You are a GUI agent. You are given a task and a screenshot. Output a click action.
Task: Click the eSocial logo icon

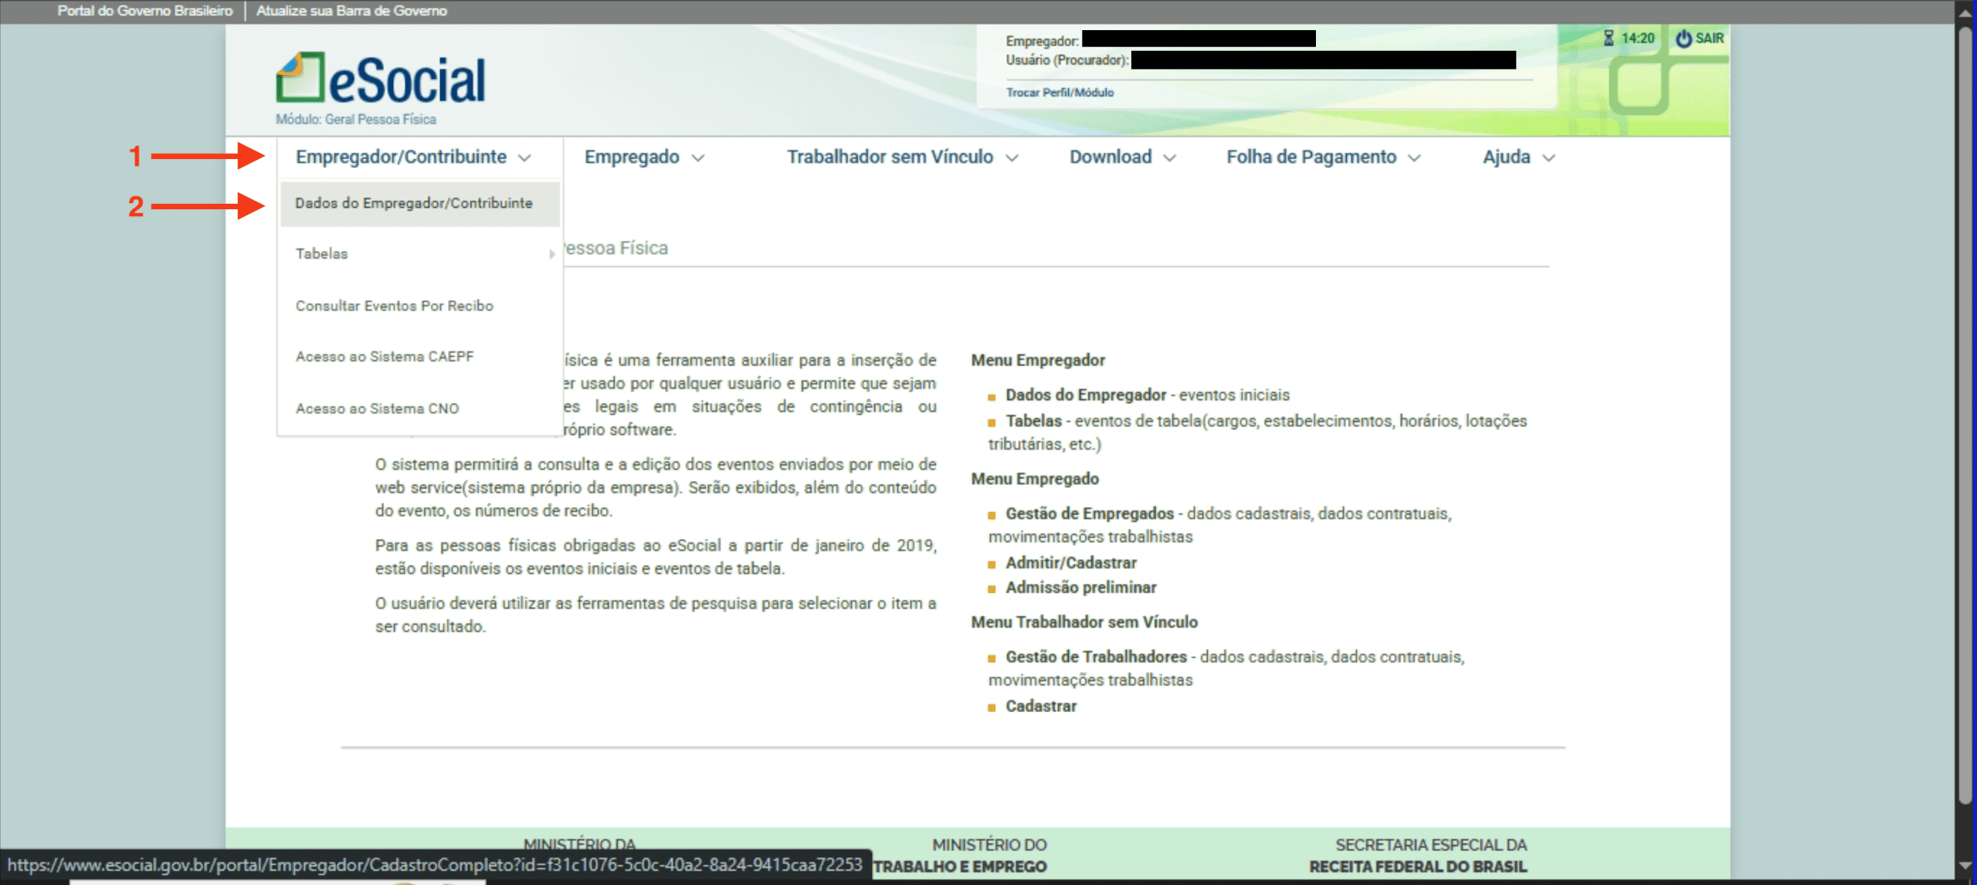pos(300,77)
